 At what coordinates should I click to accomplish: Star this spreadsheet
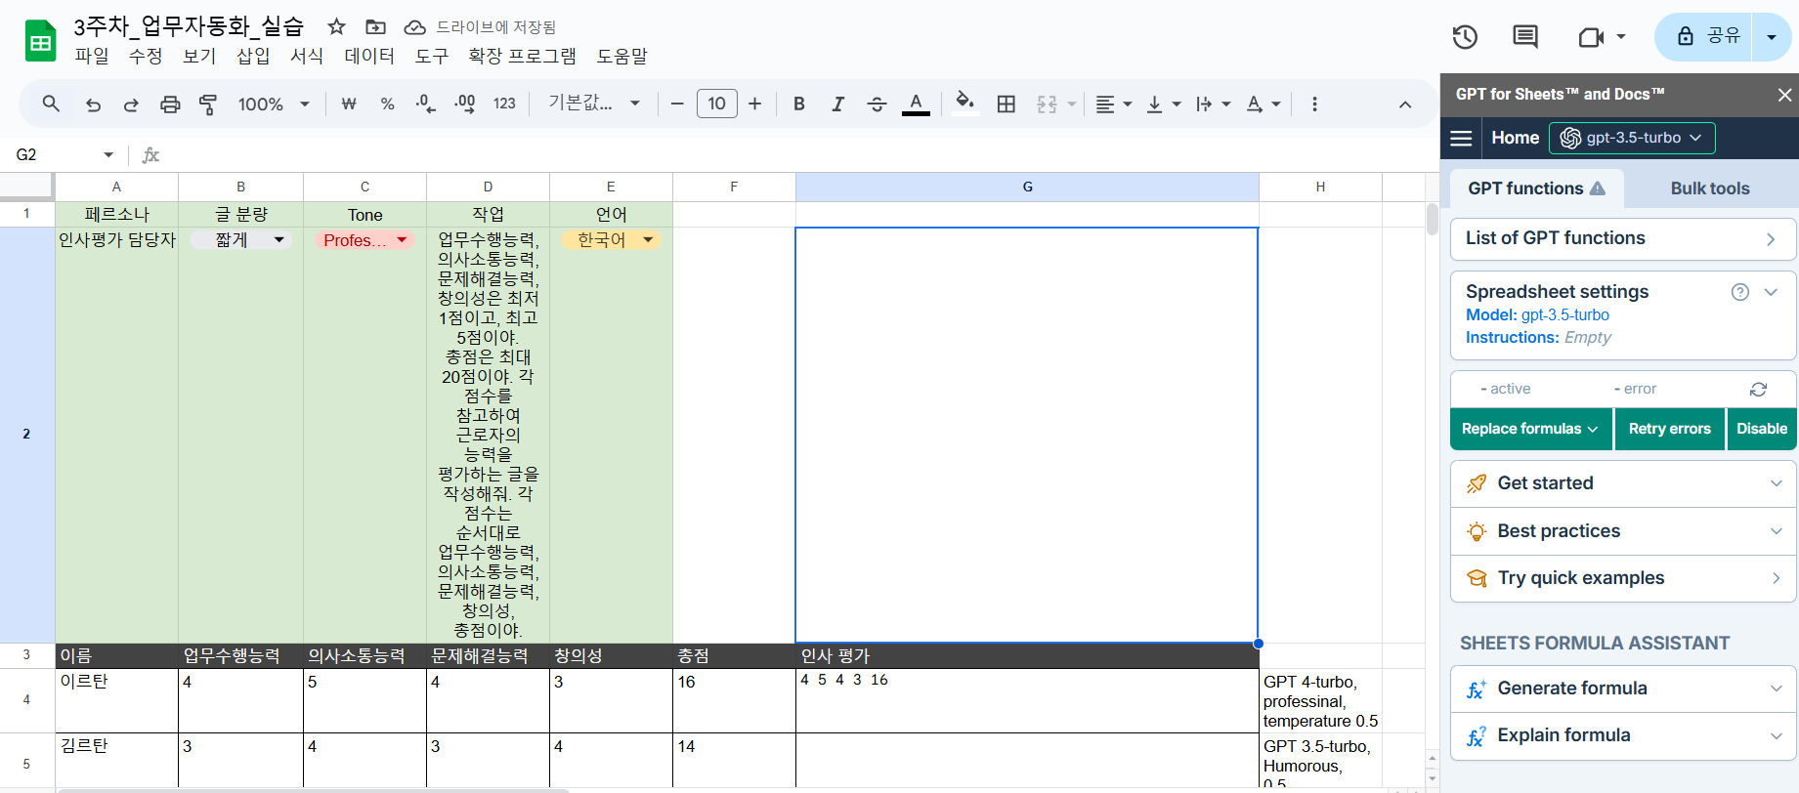coord(336,26)
